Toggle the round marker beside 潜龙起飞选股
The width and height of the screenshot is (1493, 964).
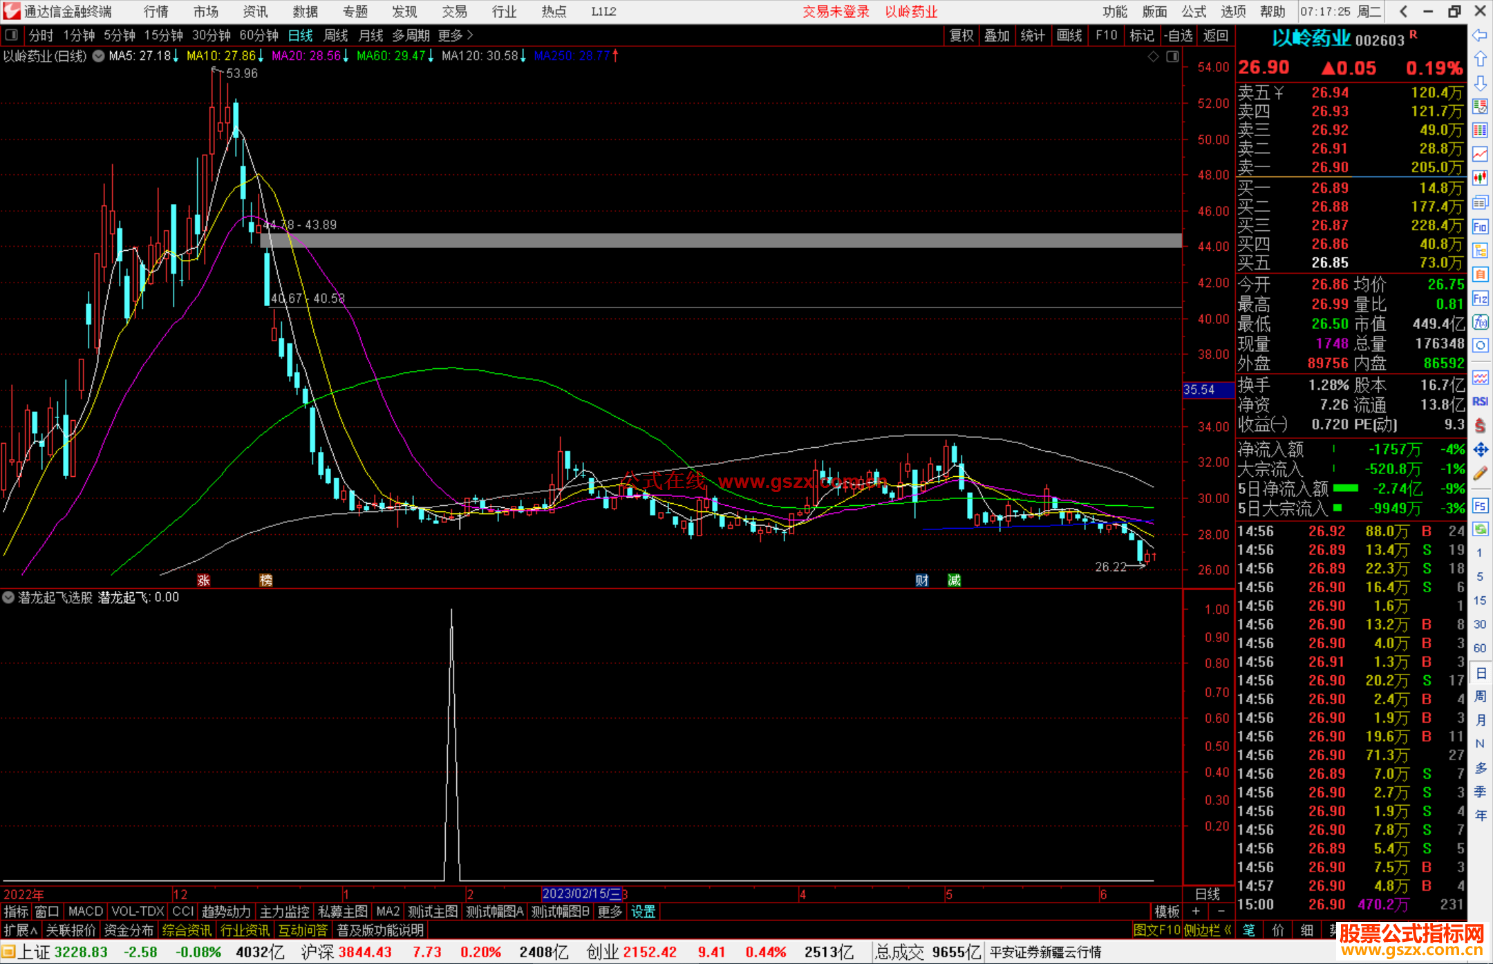point(8,597)
